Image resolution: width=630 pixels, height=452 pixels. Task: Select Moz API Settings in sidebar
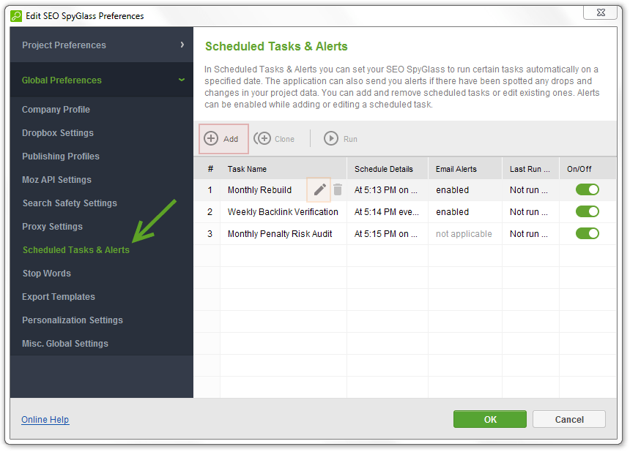56,180
